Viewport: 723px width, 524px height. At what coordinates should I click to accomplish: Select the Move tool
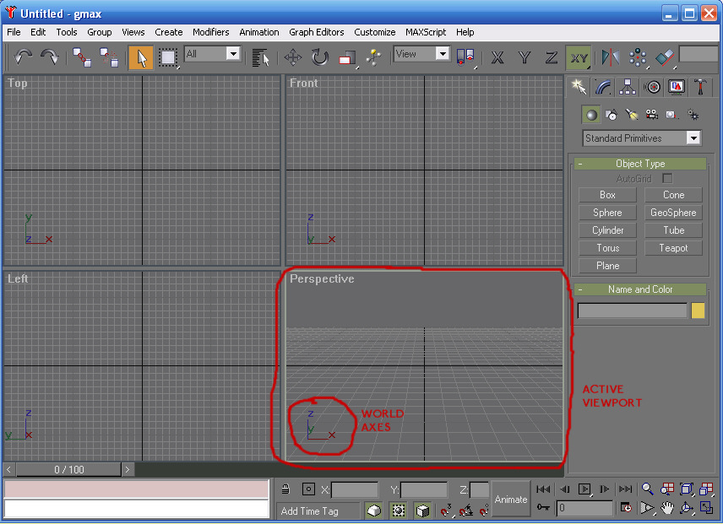pos(293,57)
